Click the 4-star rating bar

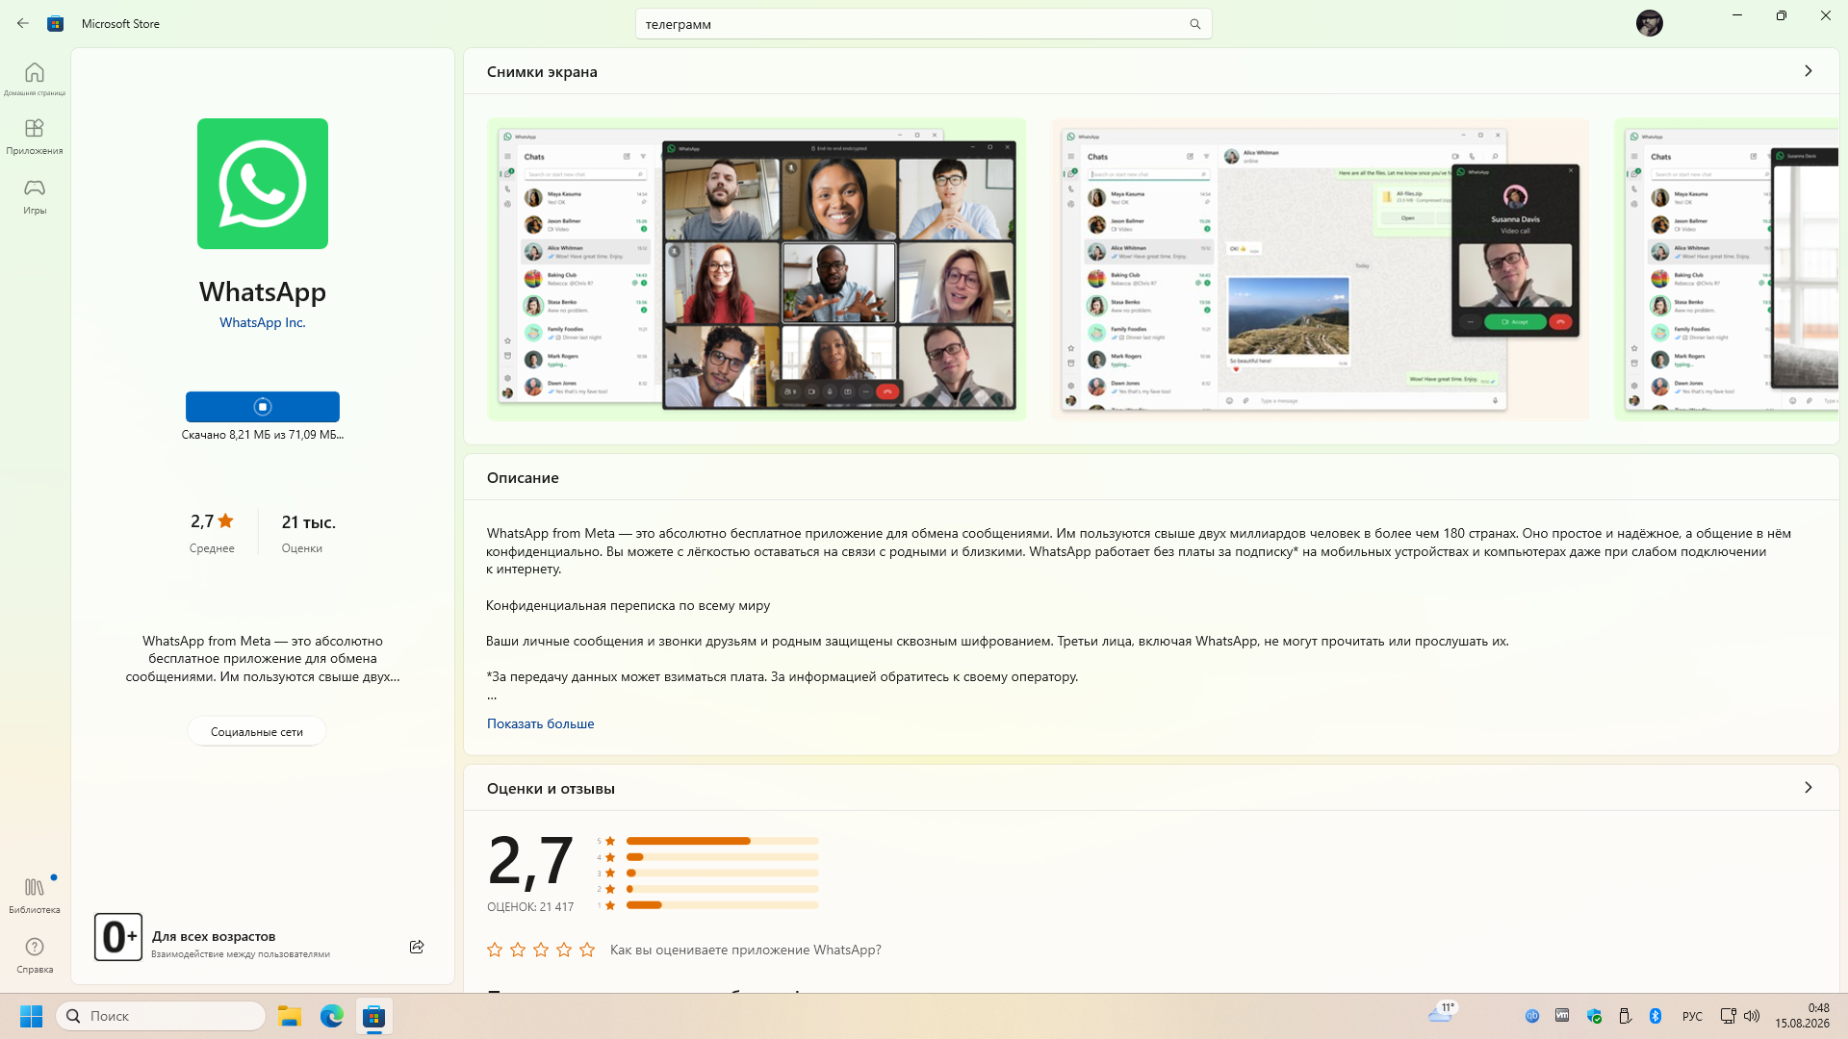click(x=722, y=857)
